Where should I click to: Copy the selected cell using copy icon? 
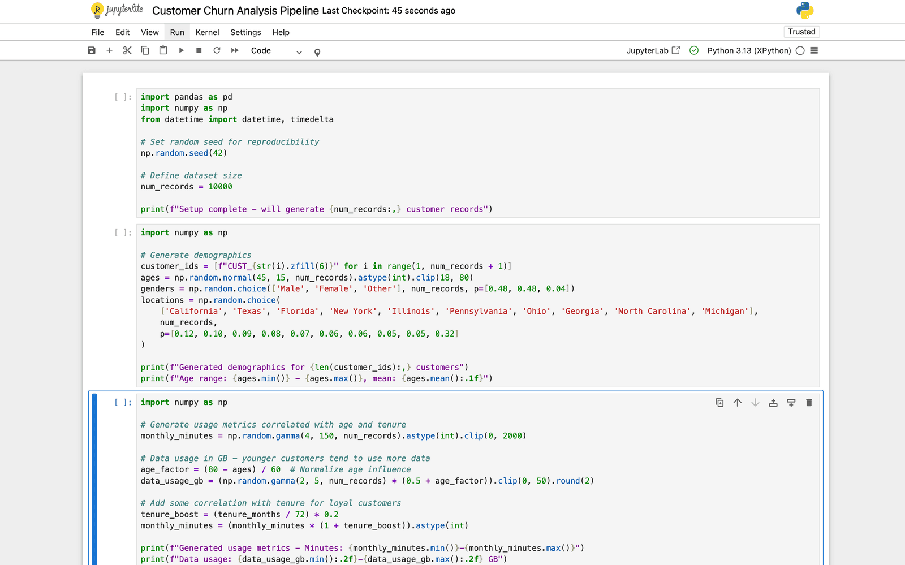(x=145, y=50)
